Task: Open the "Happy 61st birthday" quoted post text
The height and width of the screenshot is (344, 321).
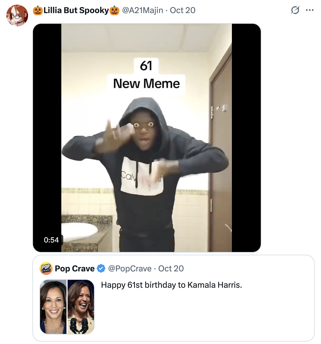Action: coord(171,285)
